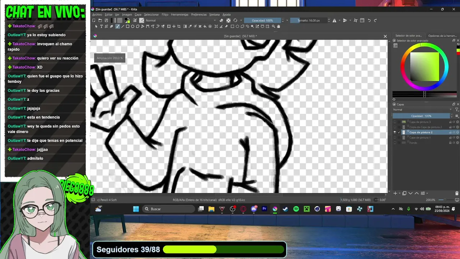Switch to Opciones de la herramienta tab
460x259 pixels.
click(442, 36)
